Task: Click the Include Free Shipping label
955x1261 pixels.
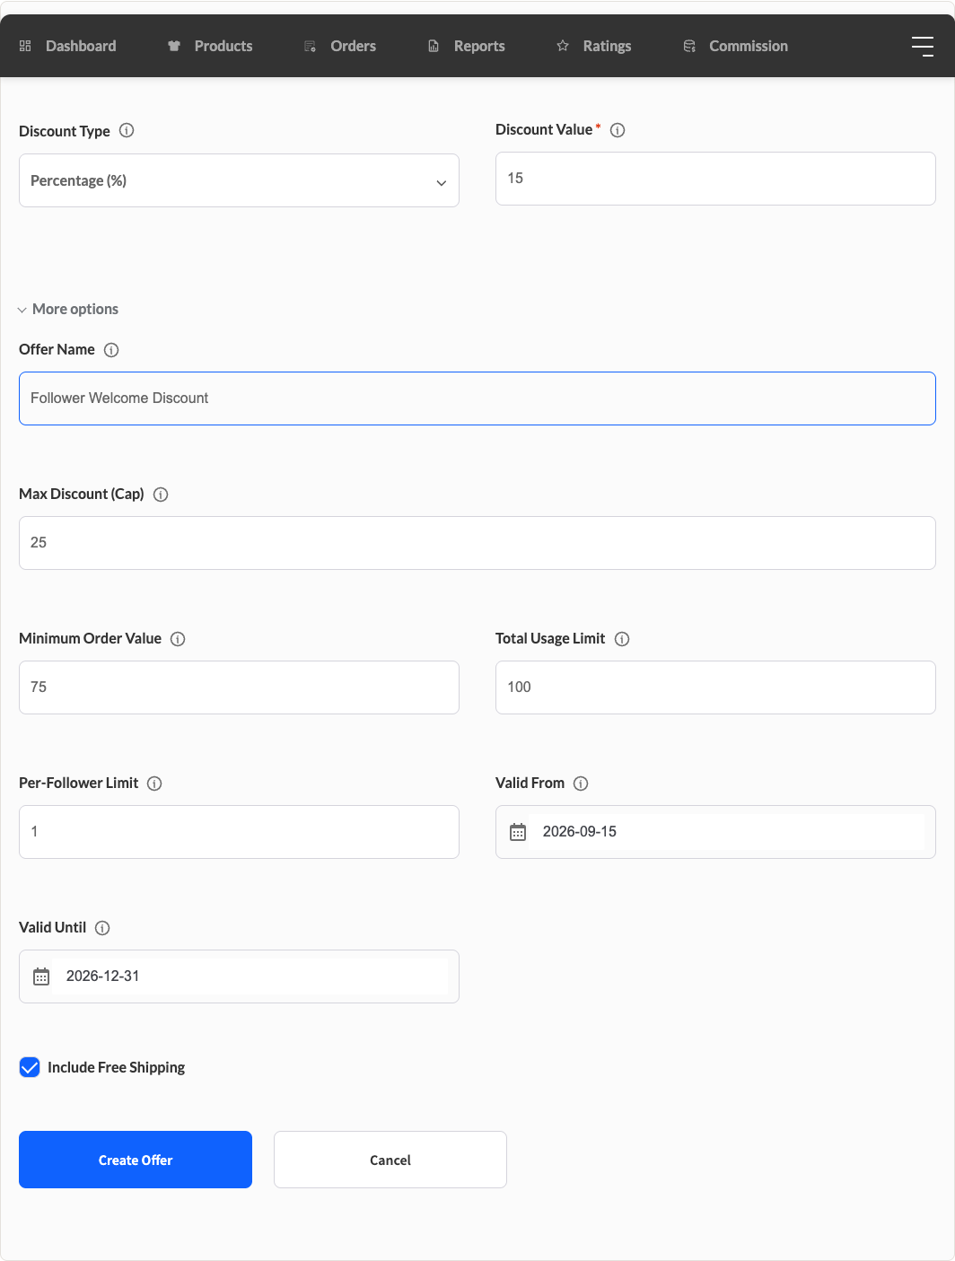Action: [116, 1067]
